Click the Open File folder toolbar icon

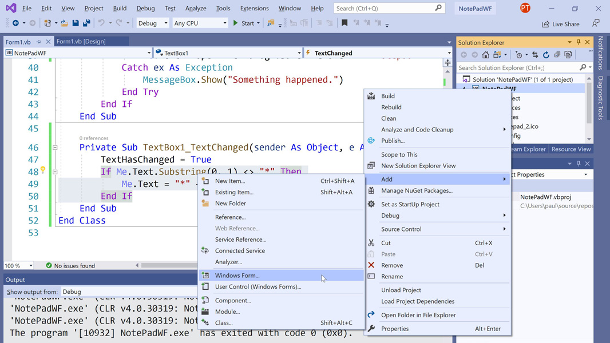coord(64,23)
